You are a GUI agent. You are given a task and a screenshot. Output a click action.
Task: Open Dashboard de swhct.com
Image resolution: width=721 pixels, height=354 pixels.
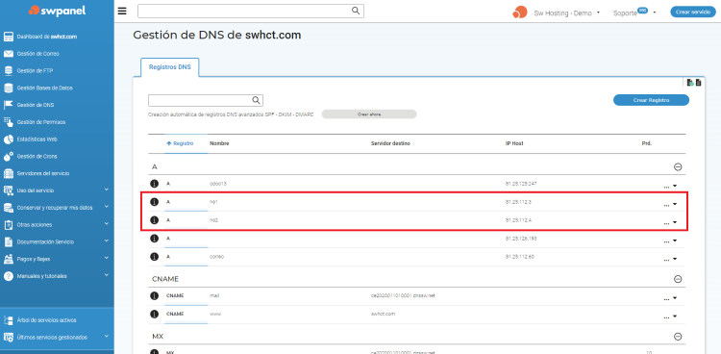click(46, 37)
